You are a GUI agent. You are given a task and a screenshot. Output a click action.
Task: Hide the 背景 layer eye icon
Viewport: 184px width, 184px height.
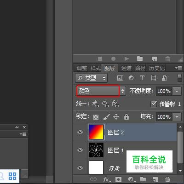(x=80, y=168)
